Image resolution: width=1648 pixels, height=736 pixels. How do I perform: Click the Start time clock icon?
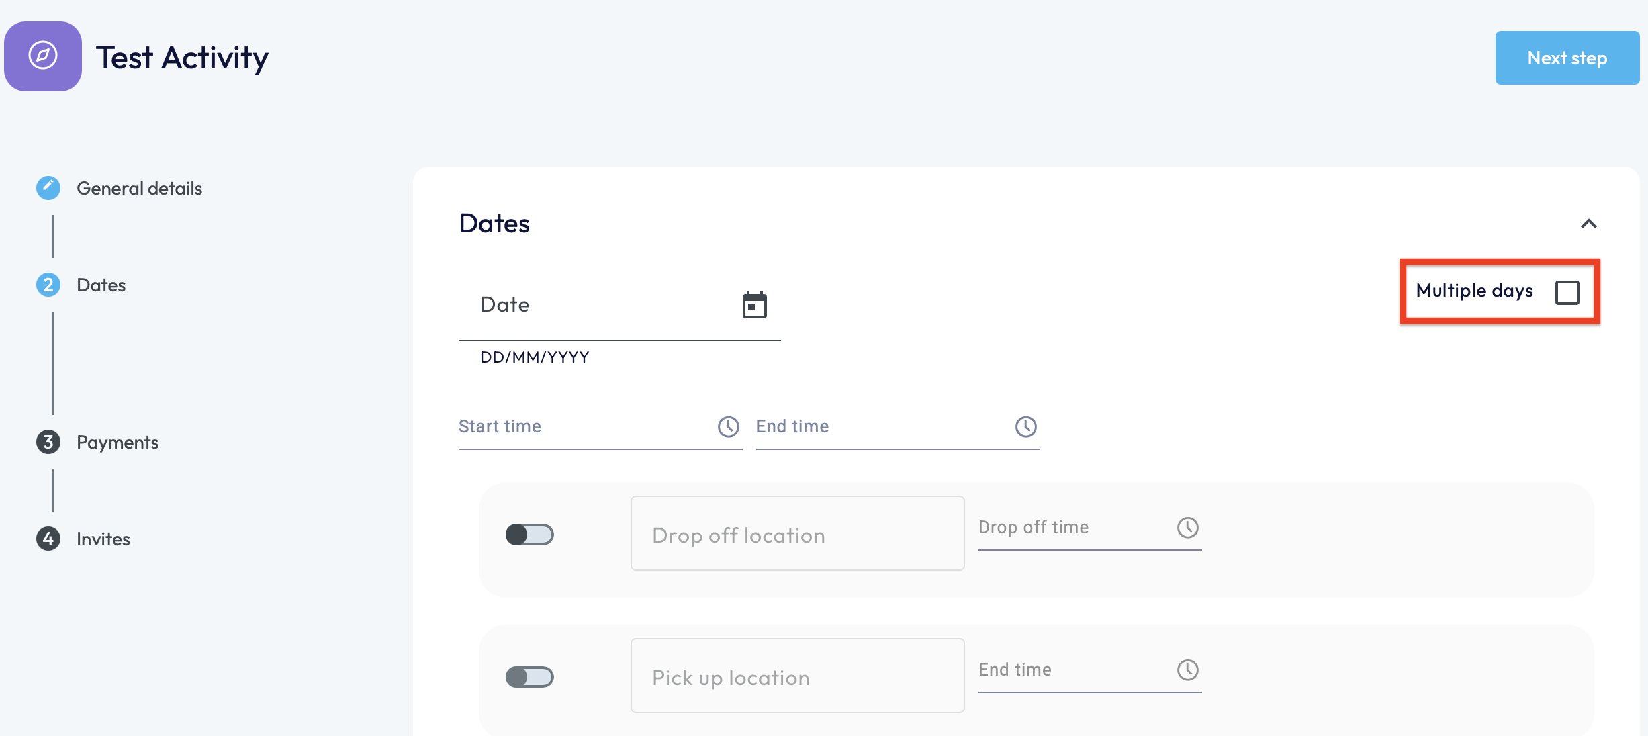coord(728,427)
